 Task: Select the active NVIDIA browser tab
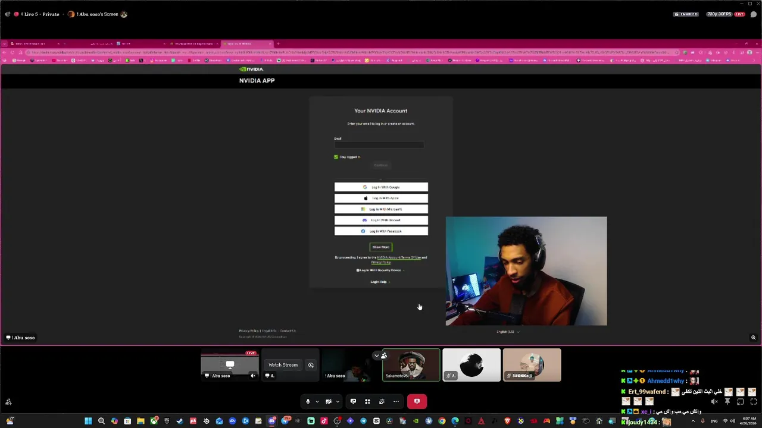pyautogui.click(x=247, y=43)
